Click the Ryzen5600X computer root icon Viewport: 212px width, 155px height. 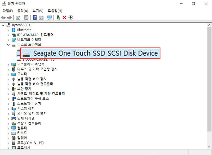8,25
